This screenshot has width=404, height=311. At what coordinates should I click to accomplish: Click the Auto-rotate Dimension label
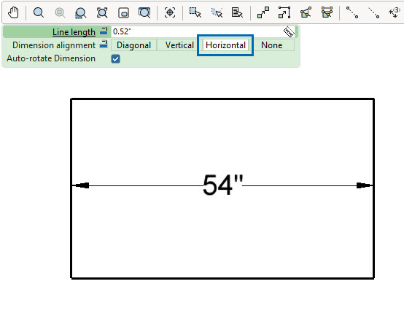point(51,58)
